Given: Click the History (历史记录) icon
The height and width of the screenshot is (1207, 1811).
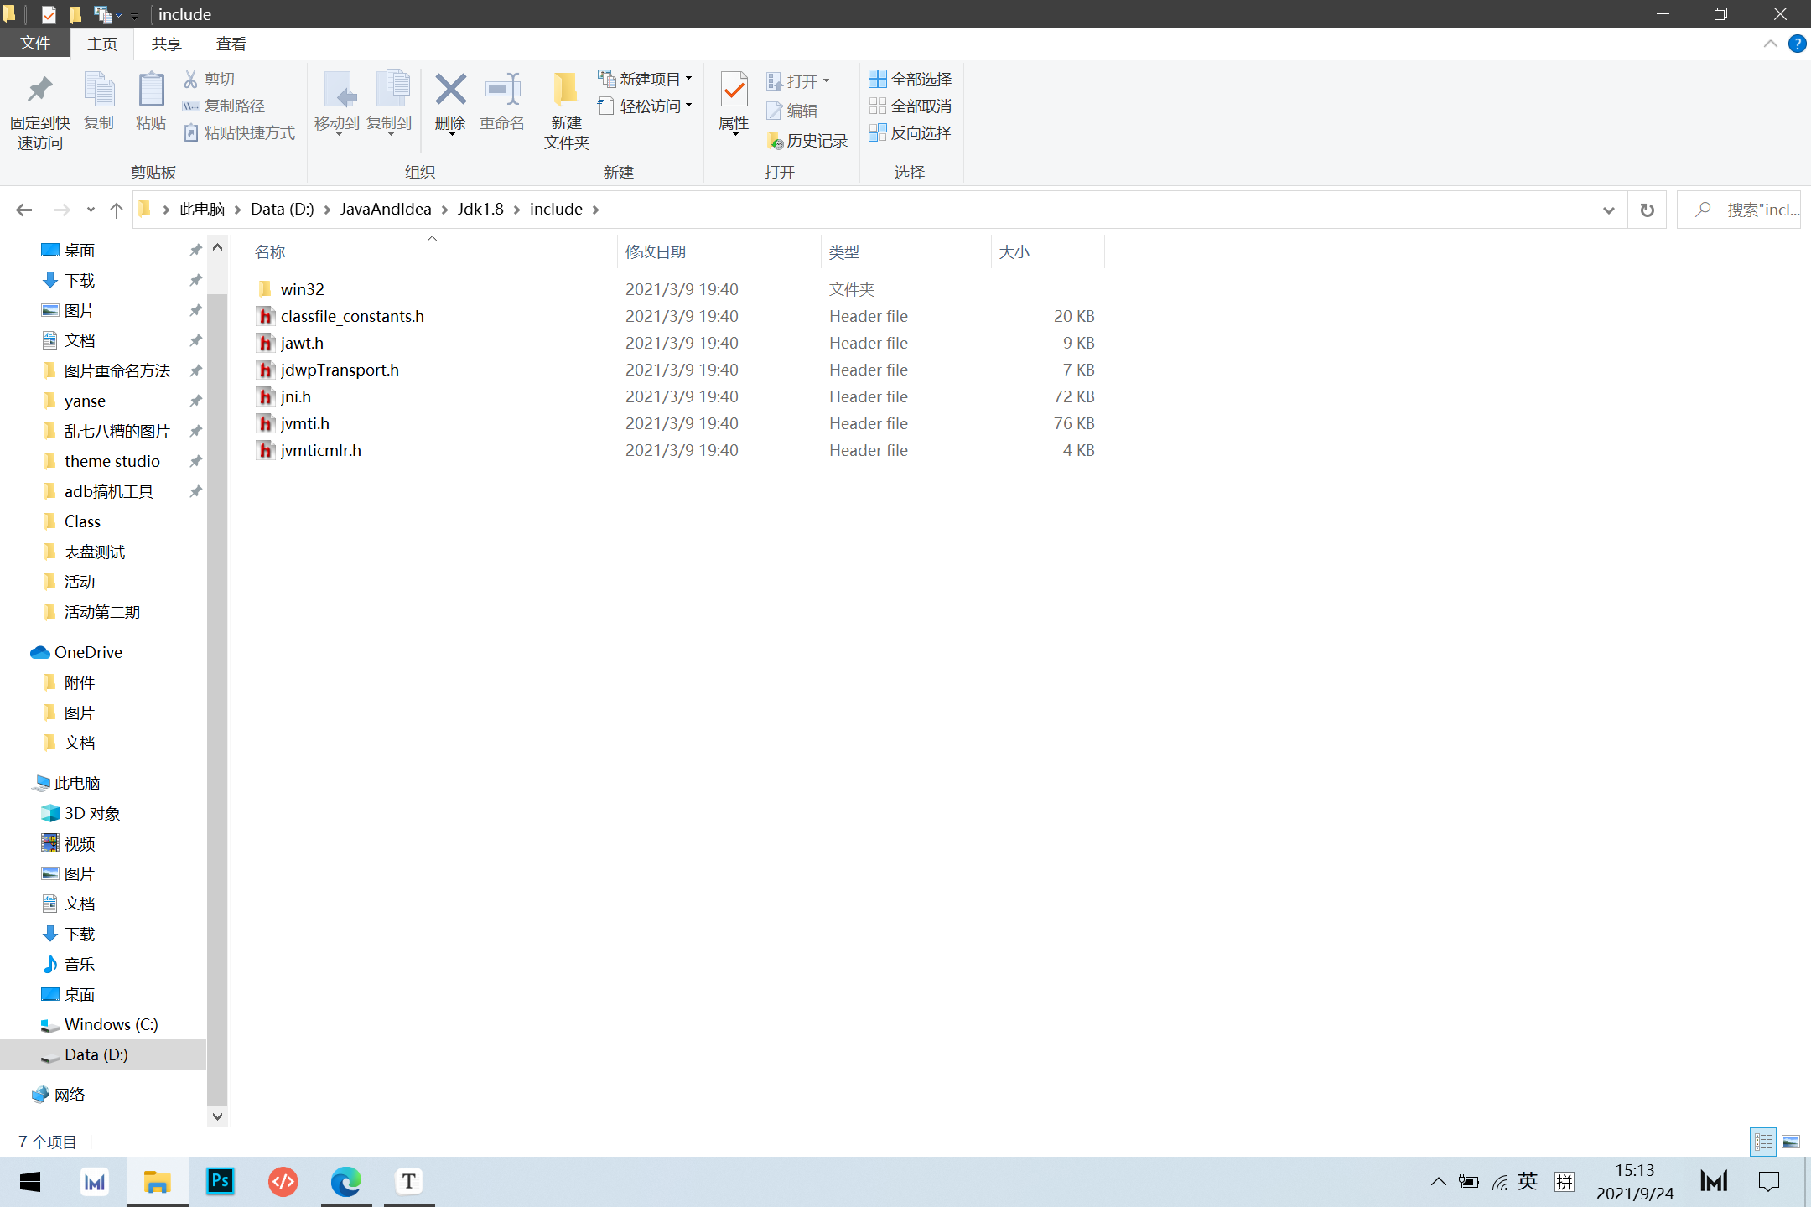Looking at the screenshot, I should 807,141.
